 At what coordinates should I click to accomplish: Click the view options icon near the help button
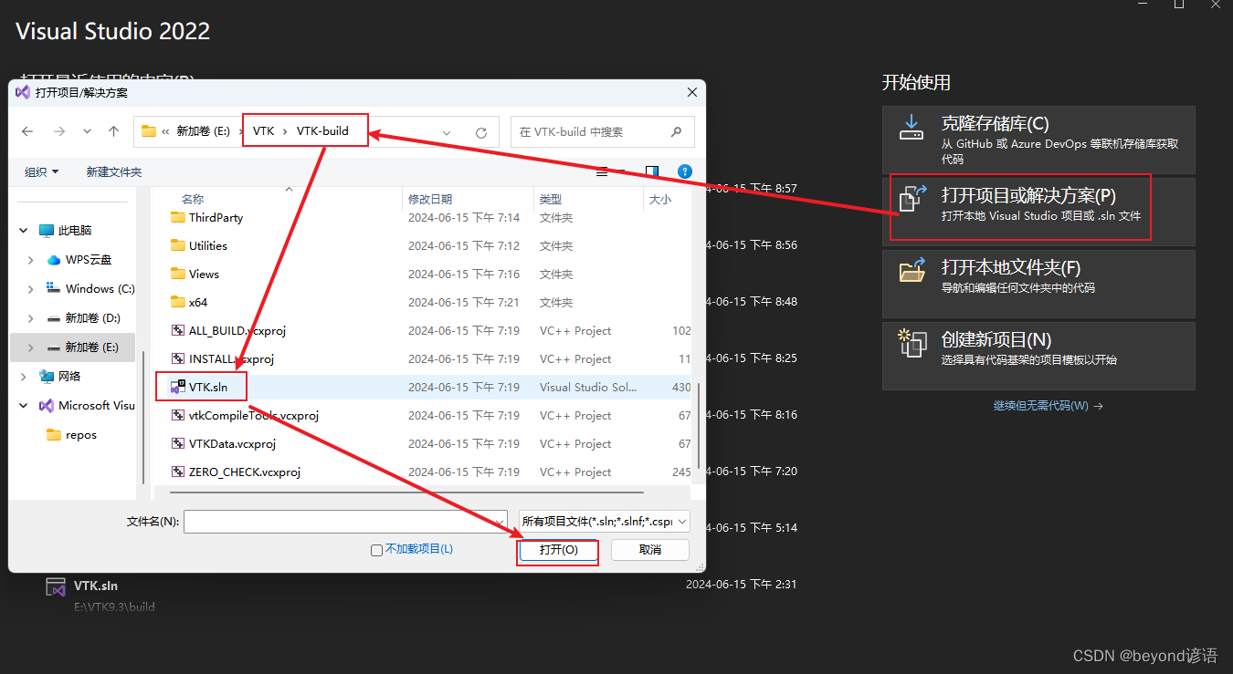coord(650,171)
